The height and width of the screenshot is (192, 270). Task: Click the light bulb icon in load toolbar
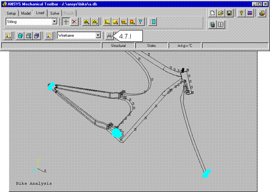[x=140, y=22]
